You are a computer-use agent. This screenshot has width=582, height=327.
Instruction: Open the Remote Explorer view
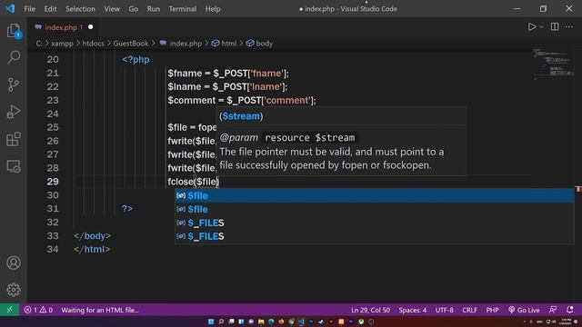coord(14,166)
